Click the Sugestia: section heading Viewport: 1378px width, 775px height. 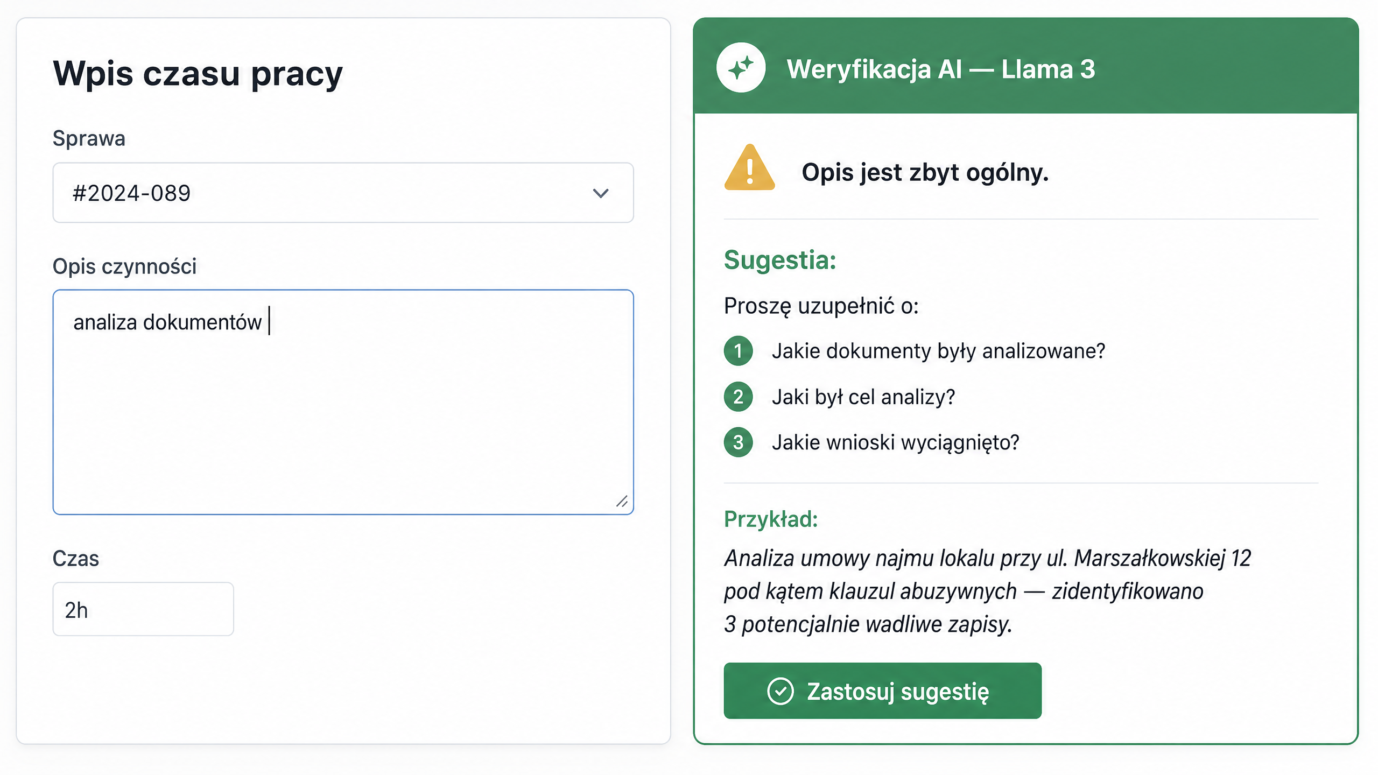(780, 260)
